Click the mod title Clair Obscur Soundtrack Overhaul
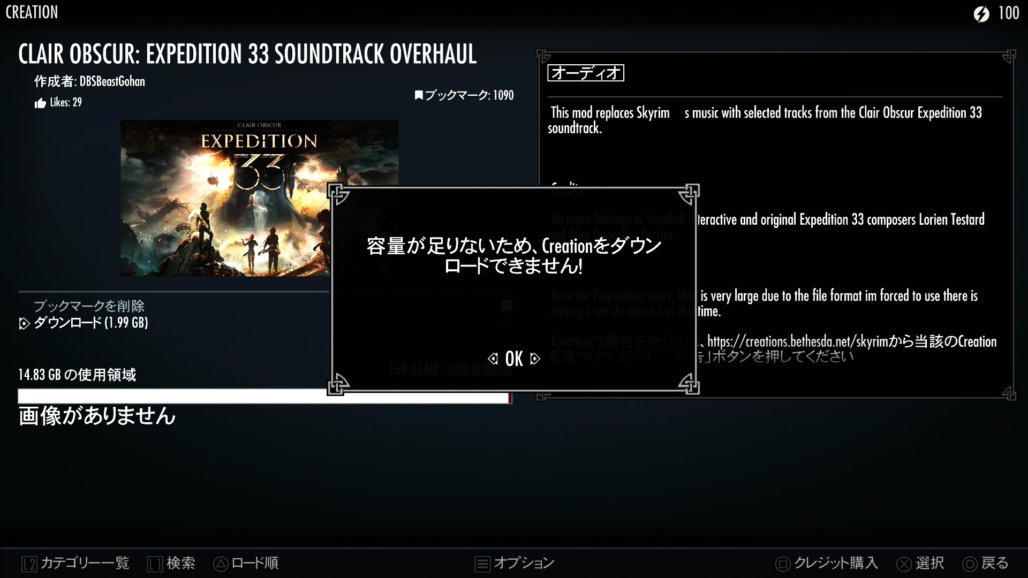The height and width of the screenshot is (578, 1028). pos(247,54)
